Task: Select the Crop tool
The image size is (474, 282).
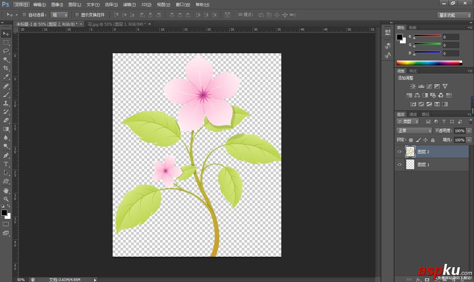Action: [6, 68]
